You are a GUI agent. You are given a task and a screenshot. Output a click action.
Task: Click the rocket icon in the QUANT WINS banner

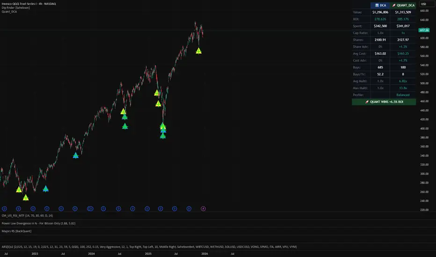coord(367,102)
